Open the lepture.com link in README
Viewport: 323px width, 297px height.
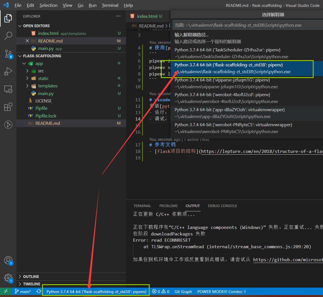[262, 151]
